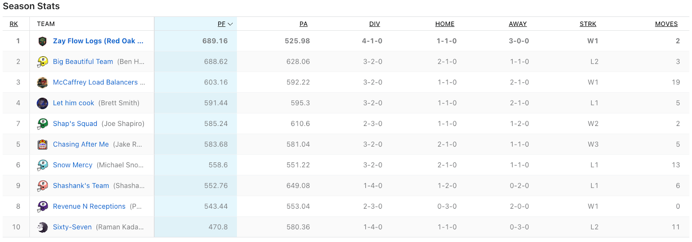Sort by HOME record column header
The image size is (692, 242).
point(445,24)
